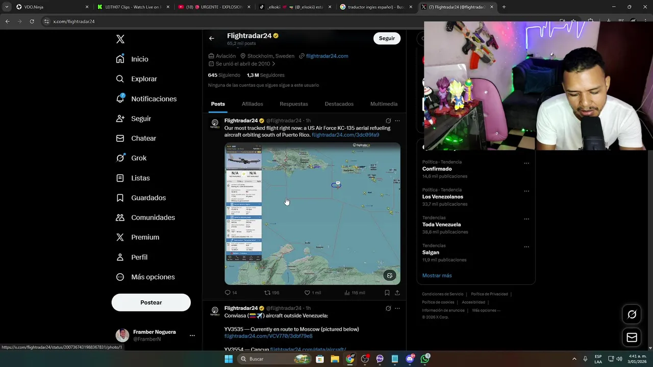Open three-dot menu on KC-135 post
The image size is (653, 367).
(x=397, y=121)
